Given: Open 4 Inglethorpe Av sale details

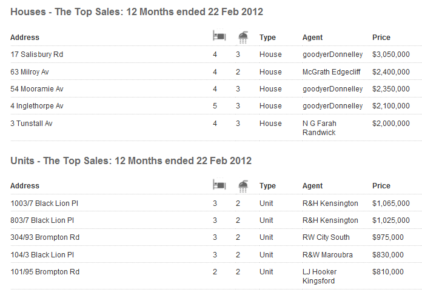Looking at the screenshot, I should [37, 106].
